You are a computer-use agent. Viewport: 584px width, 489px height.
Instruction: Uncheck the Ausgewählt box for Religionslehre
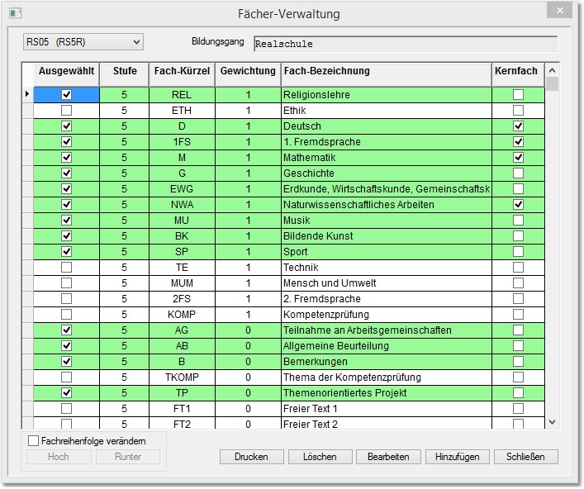[x=67, y=95]
